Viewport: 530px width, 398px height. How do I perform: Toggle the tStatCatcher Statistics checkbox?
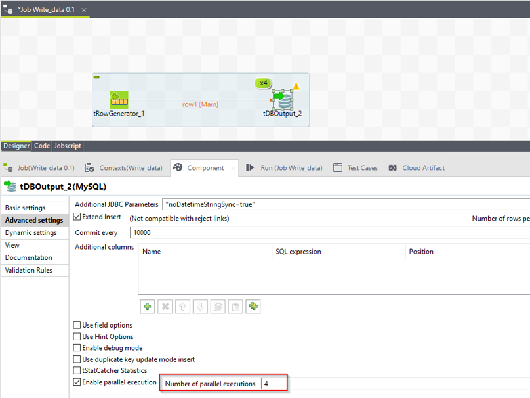[x=77, y=371]
